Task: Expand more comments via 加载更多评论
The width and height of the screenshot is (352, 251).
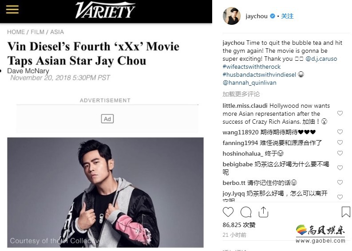Action: tap(241, 94)
